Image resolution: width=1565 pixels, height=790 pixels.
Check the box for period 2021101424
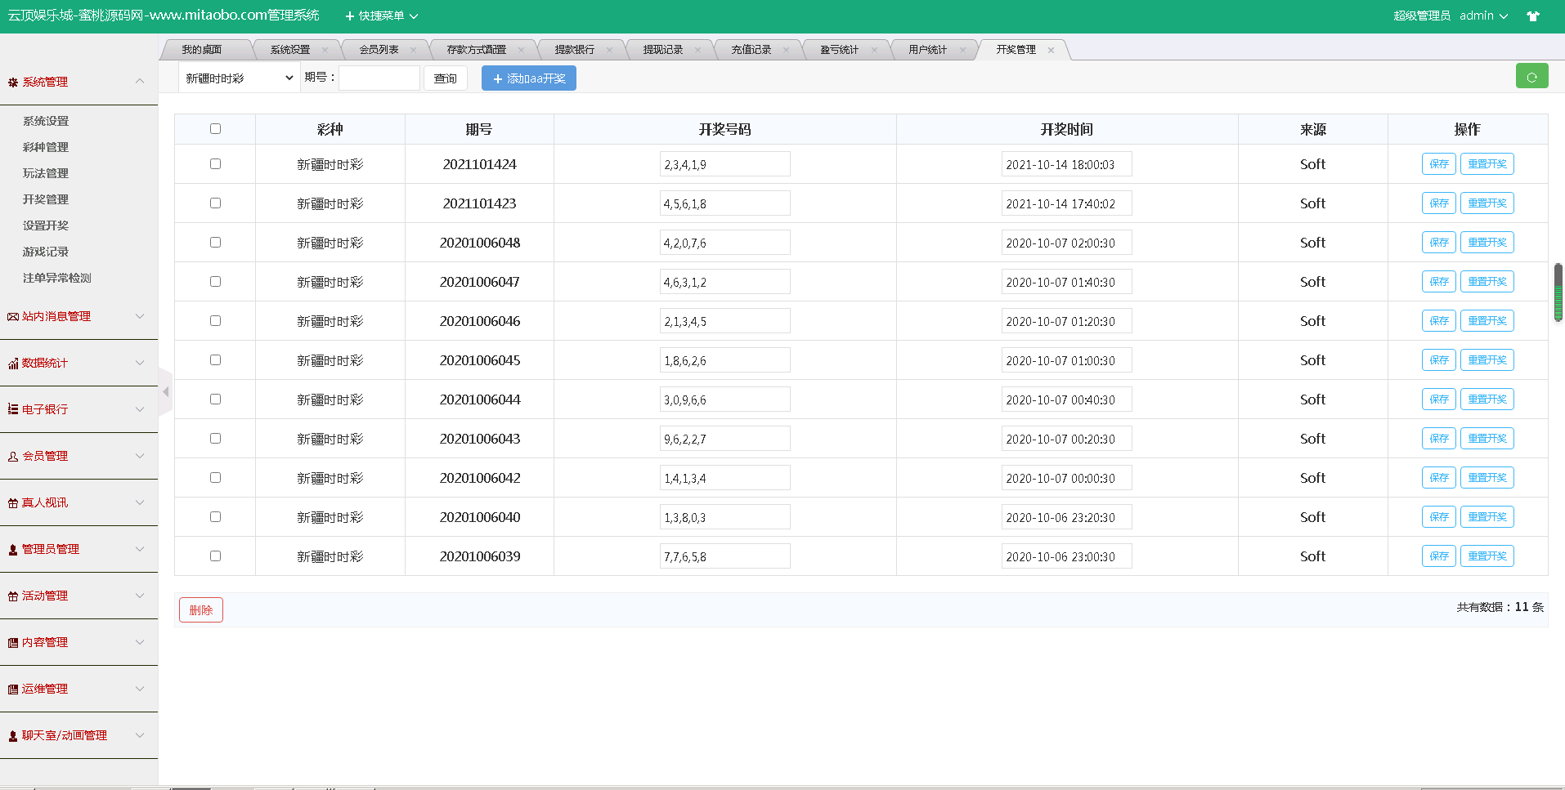215,164
